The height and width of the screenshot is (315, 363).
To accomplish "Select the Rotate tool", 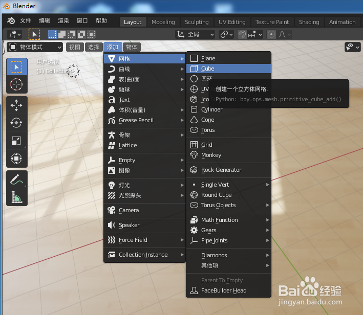I will [x=16, y=123].
